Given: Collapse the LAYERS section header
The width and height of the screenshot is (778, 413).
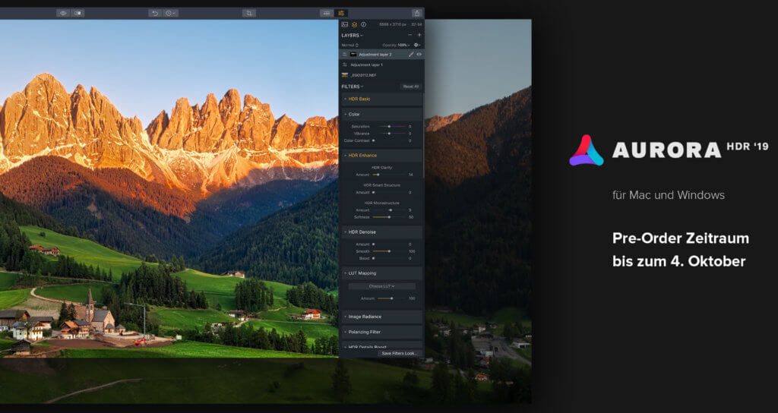Looking at the screenshot, I should 352,35.
